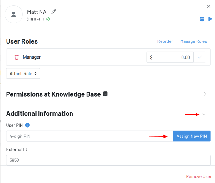The height and width of the screenshot is (183, 215).
Task: Close the user details panel
Action: [209, 7]
